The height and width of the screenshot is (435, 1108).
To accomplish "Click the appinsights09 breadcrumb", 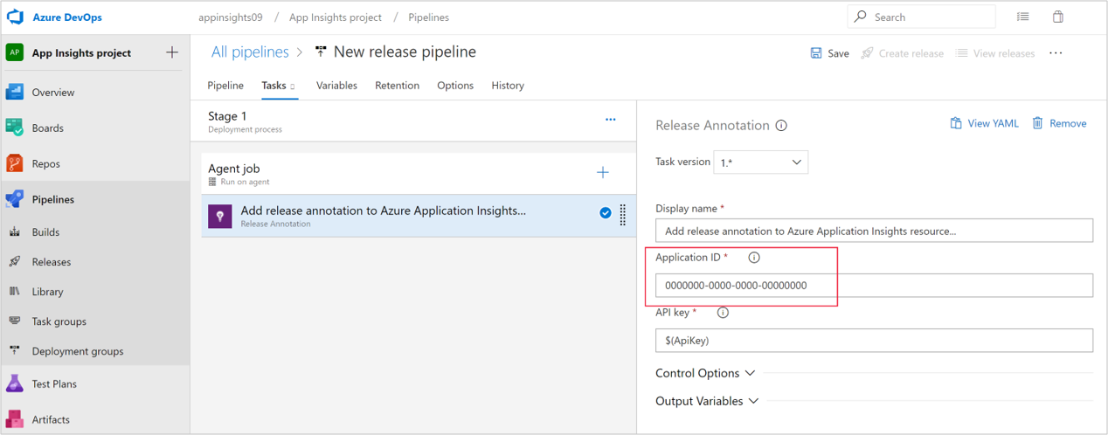I will tap(230, 17).
